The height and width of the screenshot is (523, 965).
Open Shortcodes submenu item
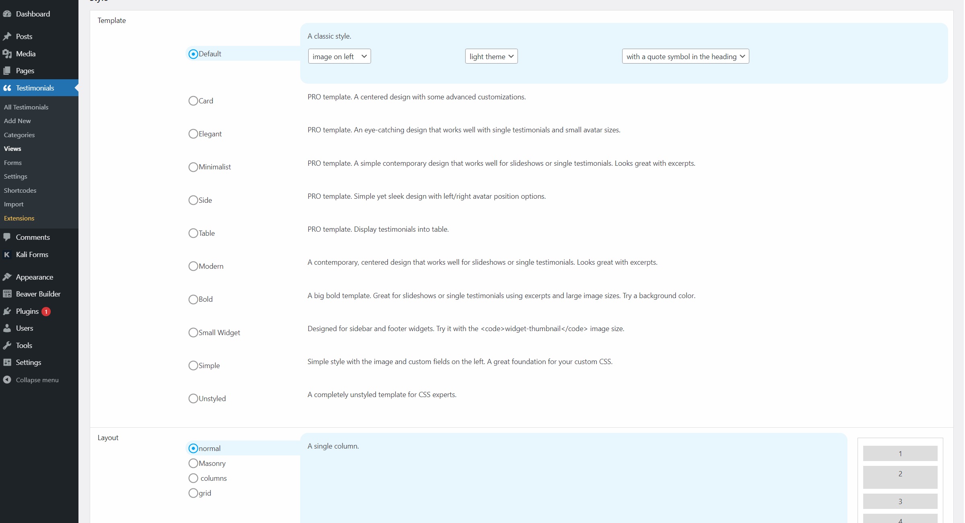point(20,191)
